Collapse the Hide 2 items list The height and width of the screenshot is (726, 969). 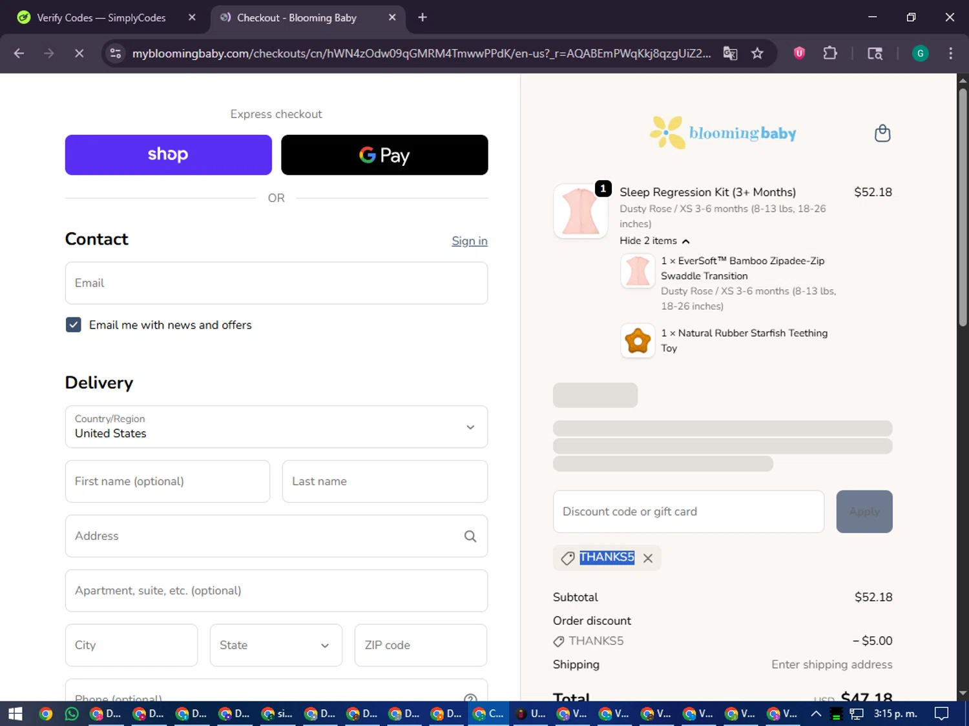pyautogui.click(x=654, y=241)
